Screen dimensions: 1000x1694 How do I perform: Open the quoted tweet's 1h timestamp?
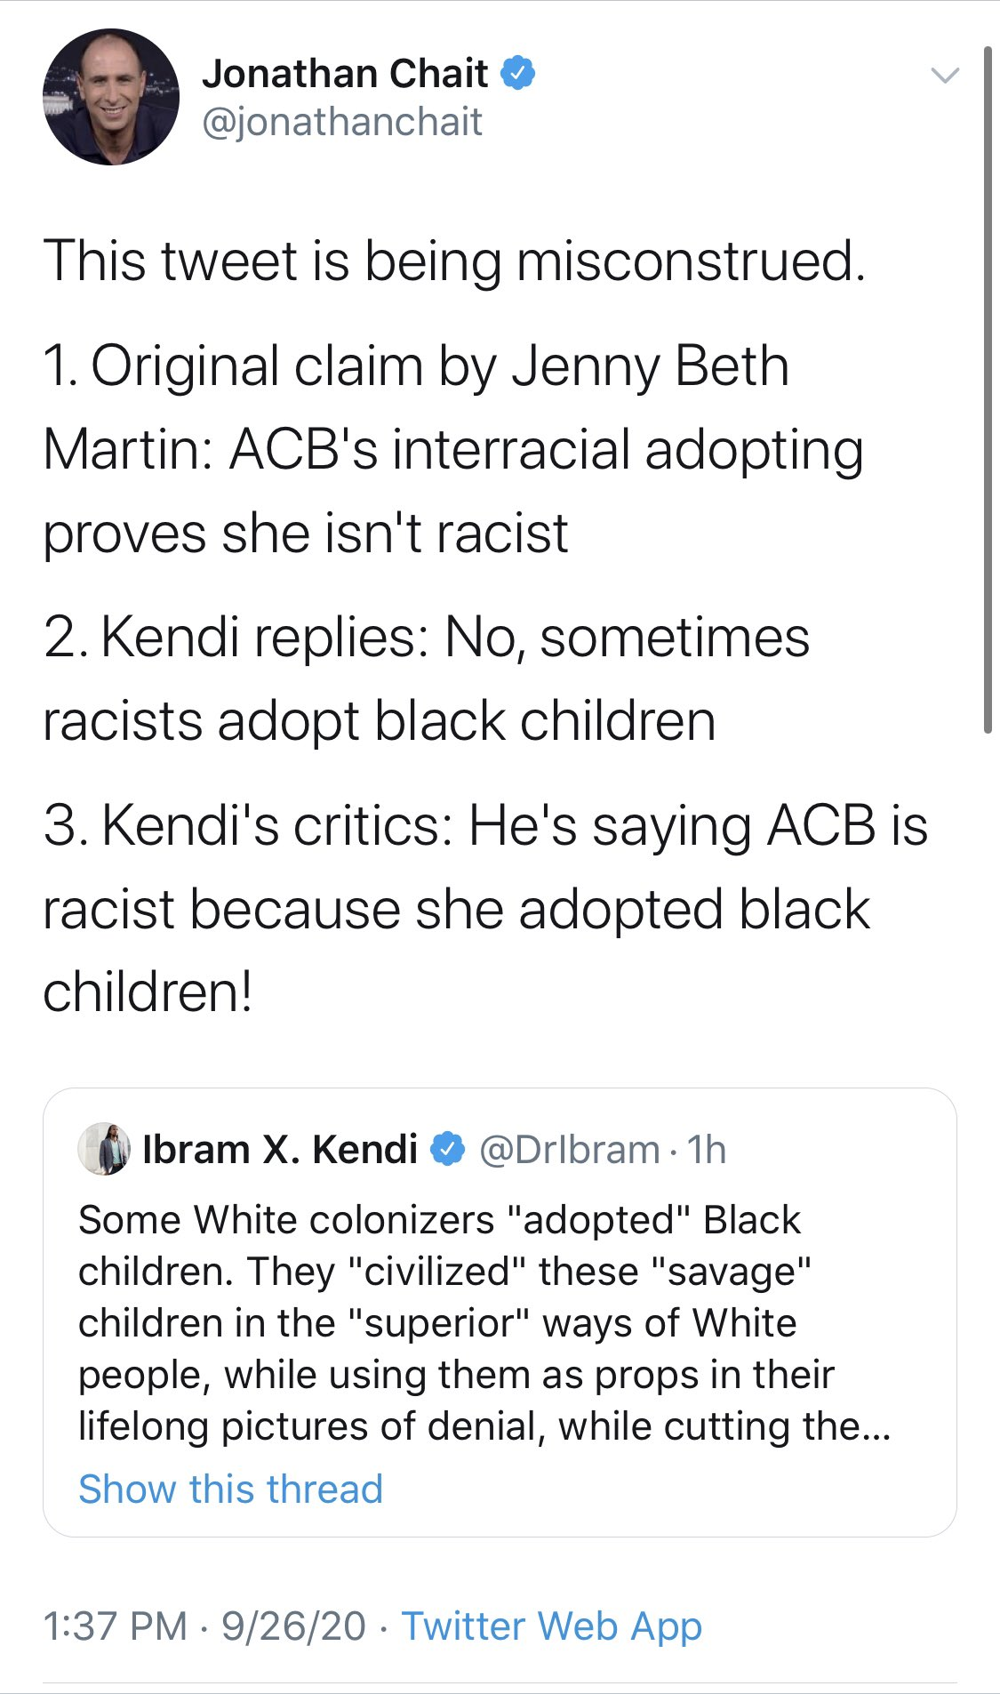point(707,1150)
